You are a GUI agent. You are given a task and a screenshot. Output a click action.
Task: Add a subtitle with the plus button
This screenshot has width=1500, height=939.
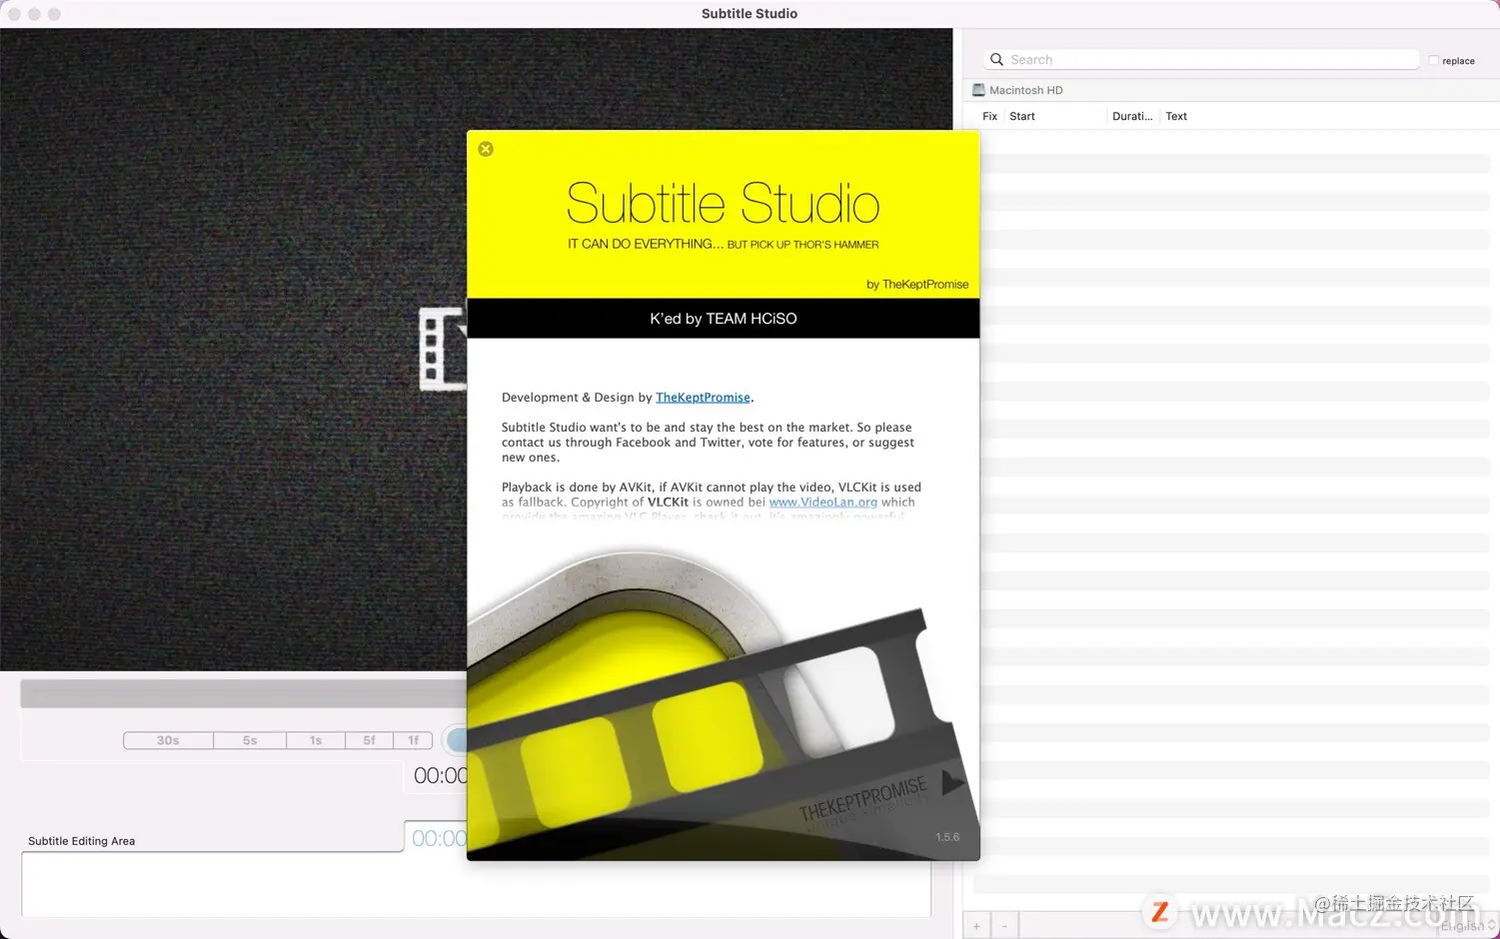[976, 926]
